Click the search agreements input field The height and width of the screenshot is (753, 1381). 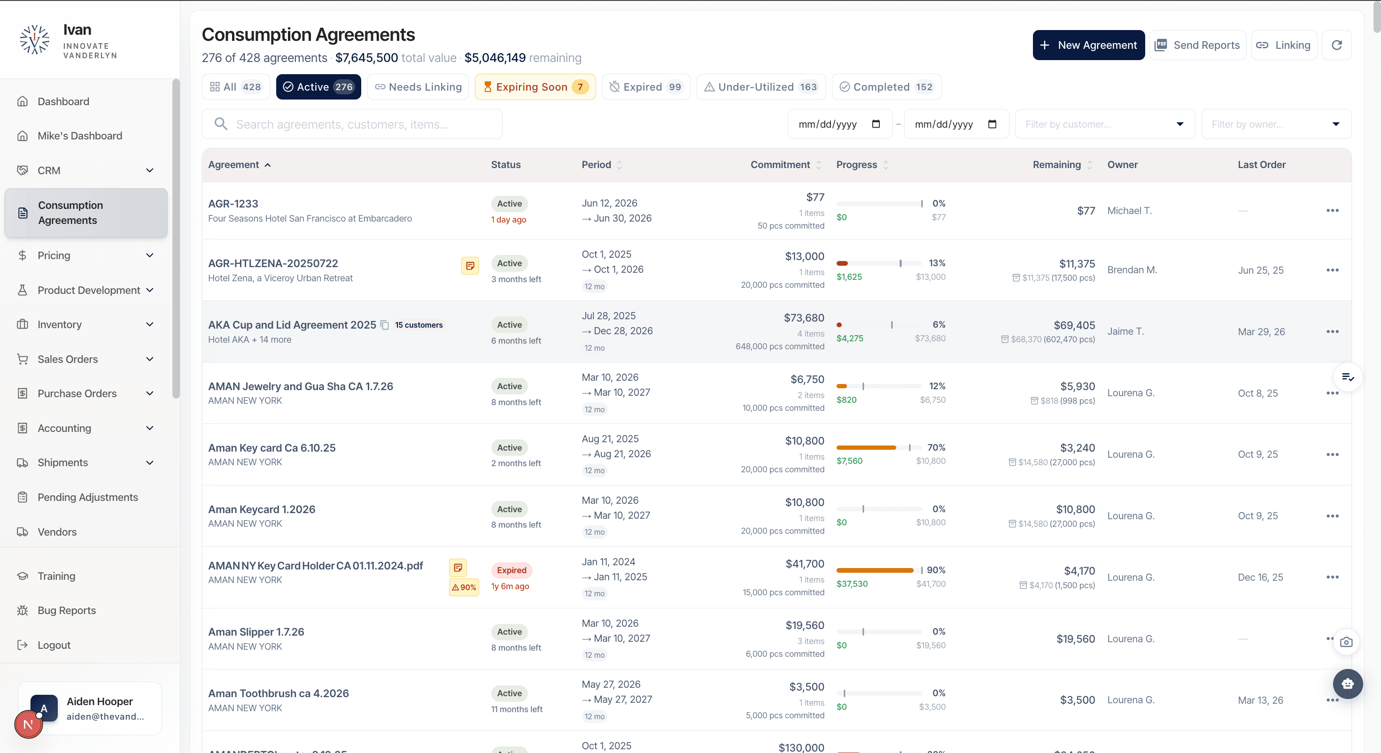(352, 124)
